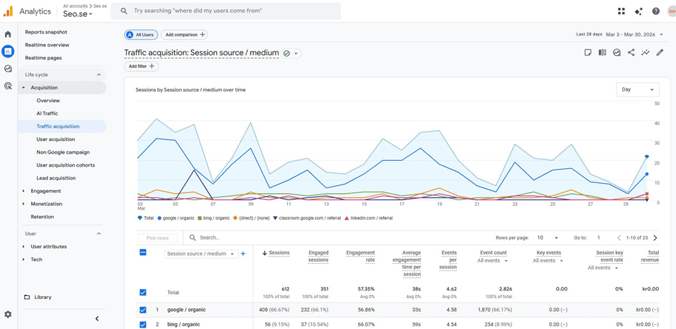Open the Insights trend icon
Image resolution: width=676 pixels, height=329 pixels.
pos(645,52)
